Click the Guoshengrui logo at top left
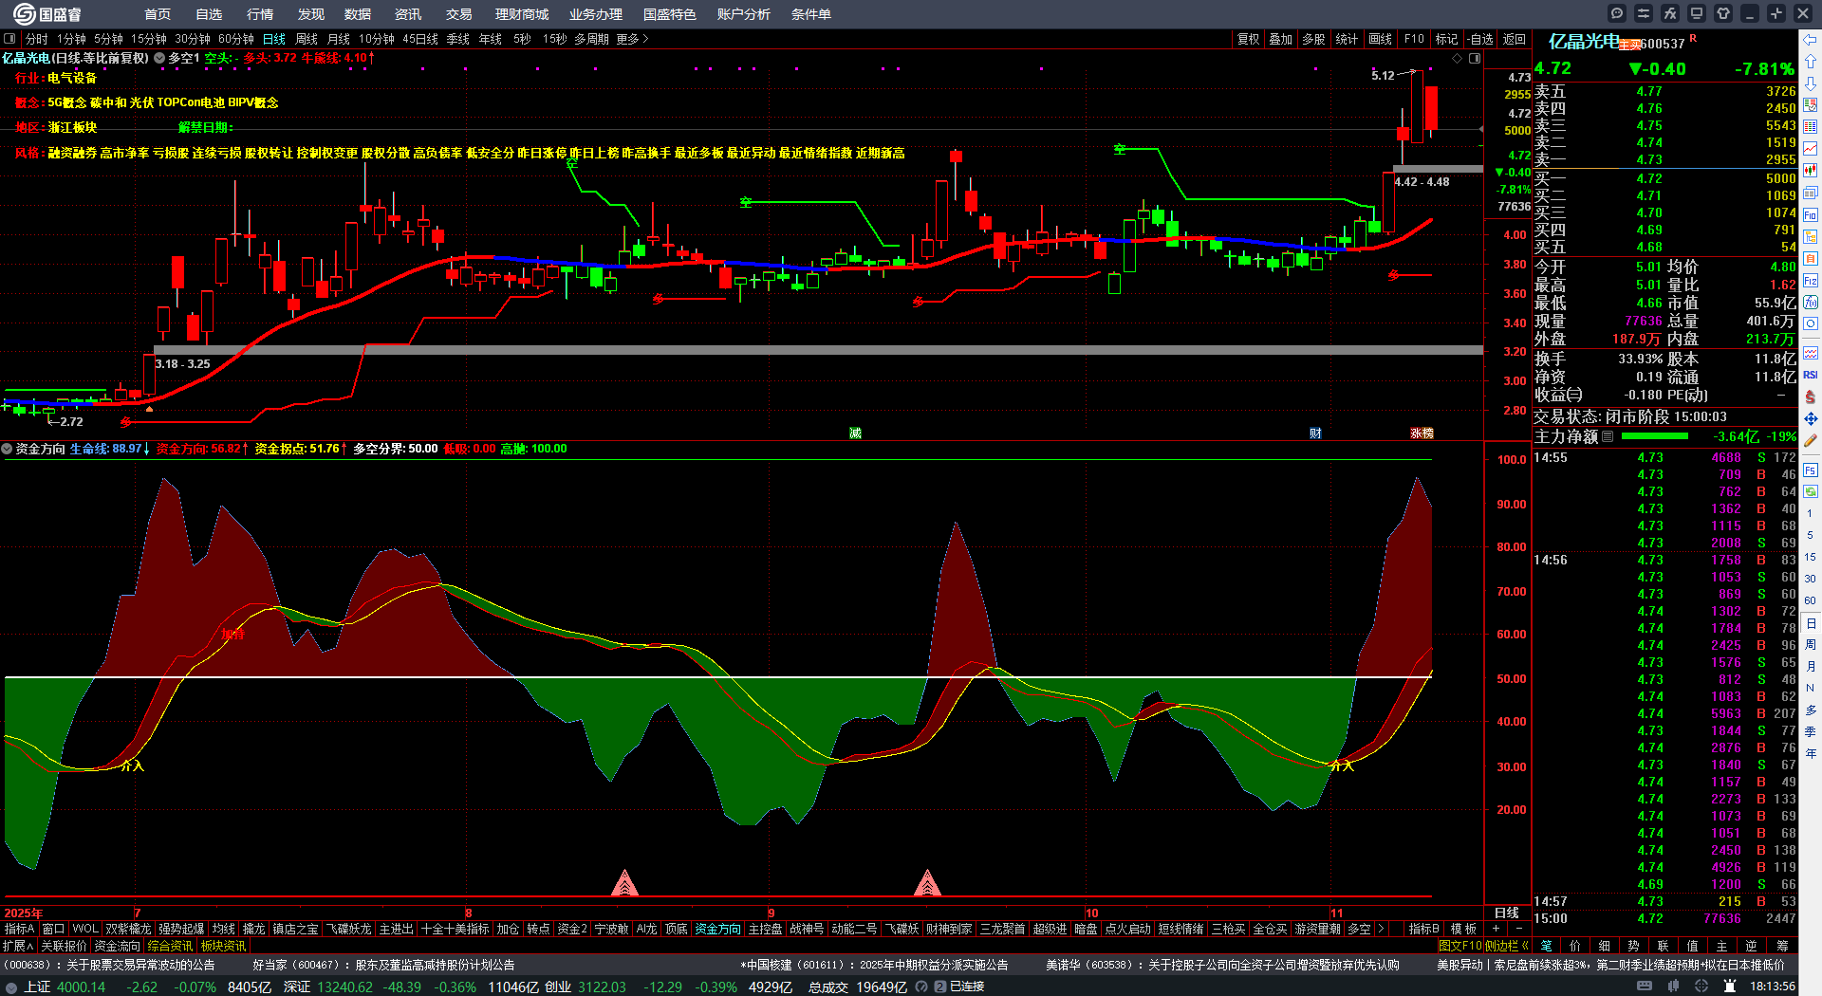Viewport: 1822px width, 996px height. pos(47,14)
